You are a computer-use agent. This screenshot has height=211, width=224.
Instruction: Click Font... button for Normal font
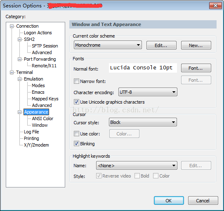196,68
